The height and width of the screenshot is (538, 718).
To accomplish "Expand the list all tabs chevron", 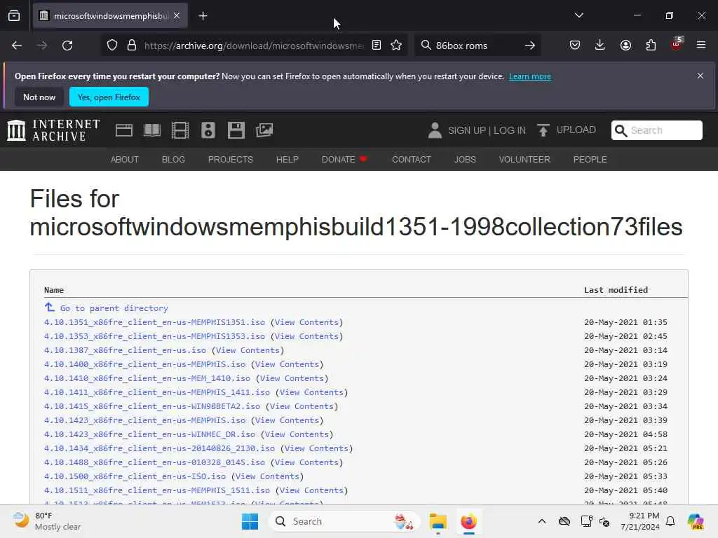I will coord(578,15).
